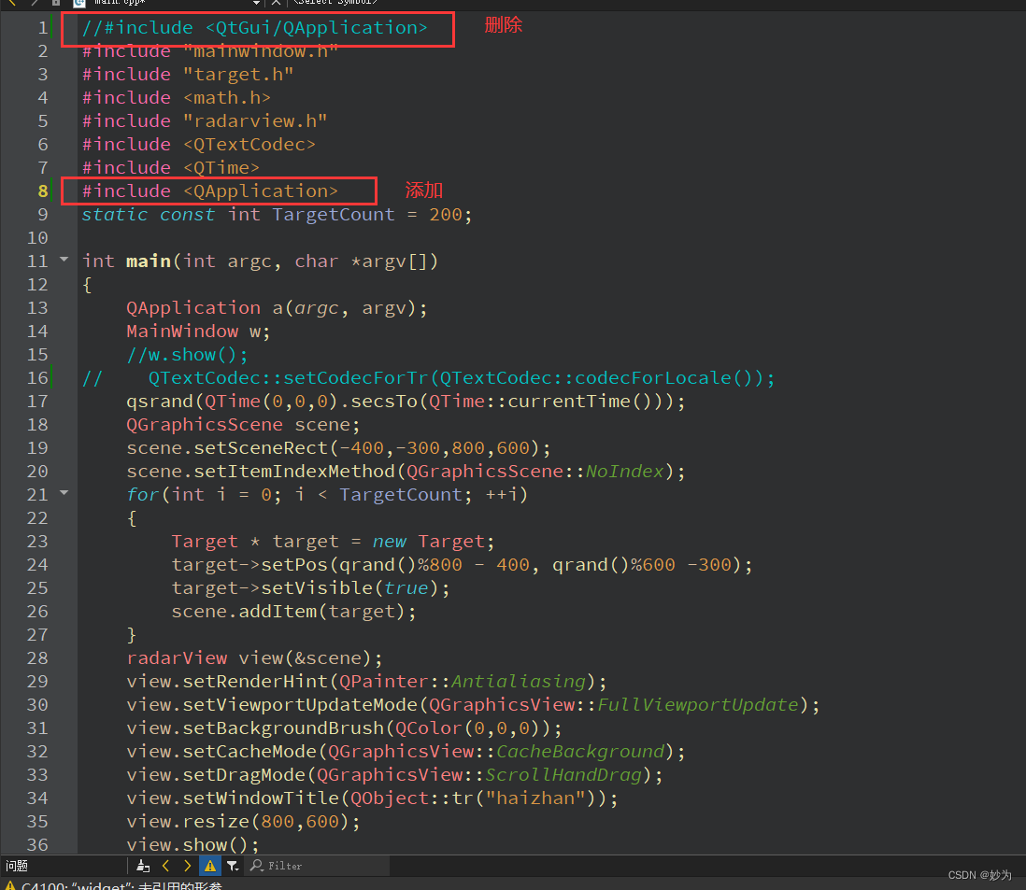Click the next issue arrow in problems panel
1026x890 pixels.
click(x=187, y=866)
